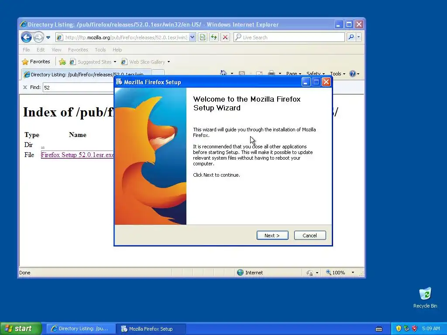
Task: Click the green Refresh arrows icon
Action: pos(214,37)
